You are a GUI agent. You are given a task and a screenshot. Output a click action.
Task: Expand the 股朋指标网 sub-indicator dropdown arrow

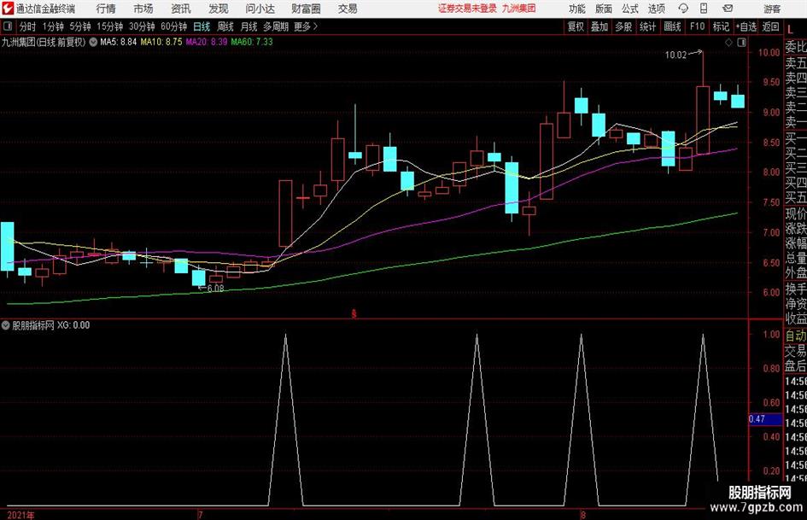[x=6, y=325]
